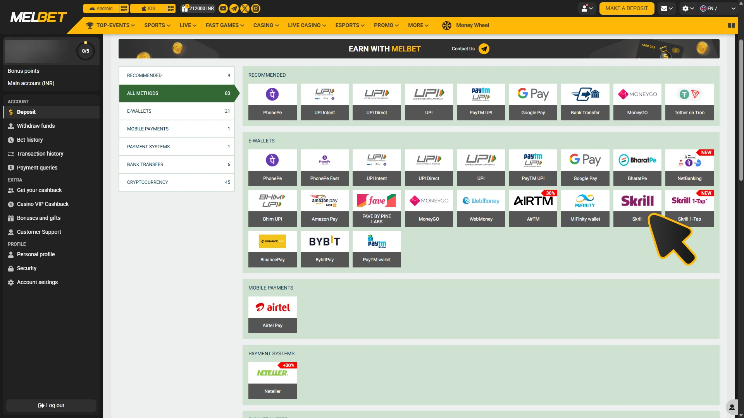The image size is (744, 418).
Task: Choose MiFinity wallet tile
Action: tap(585, 208)
